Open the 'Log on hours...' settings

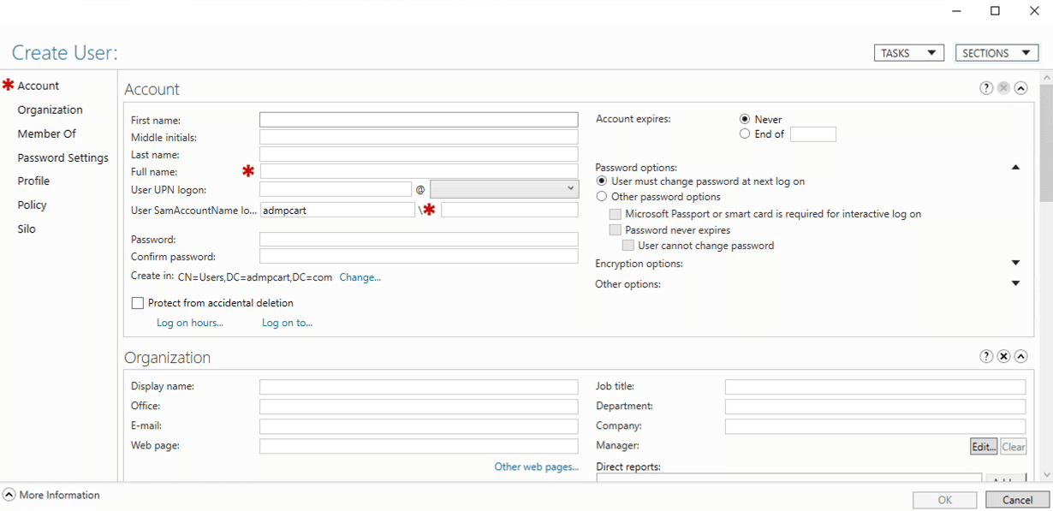[x=189, y=322]
